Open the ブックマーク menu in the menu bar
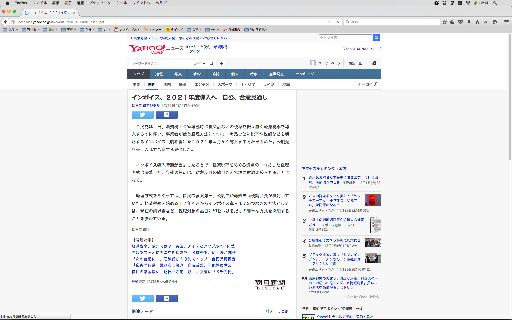 pos(100,3)
